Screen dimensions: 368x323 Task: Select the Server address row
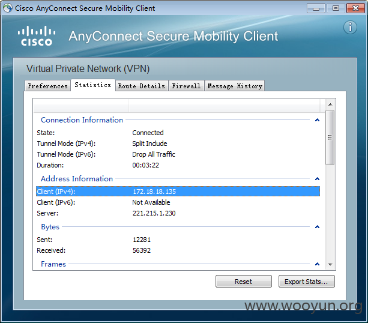pos(178,213)
